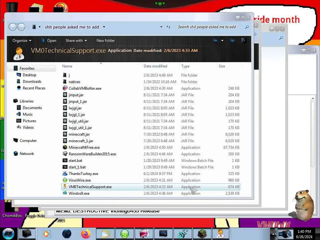Select Documents library
This screenshot has height=240, width=320.
[32, 107]
